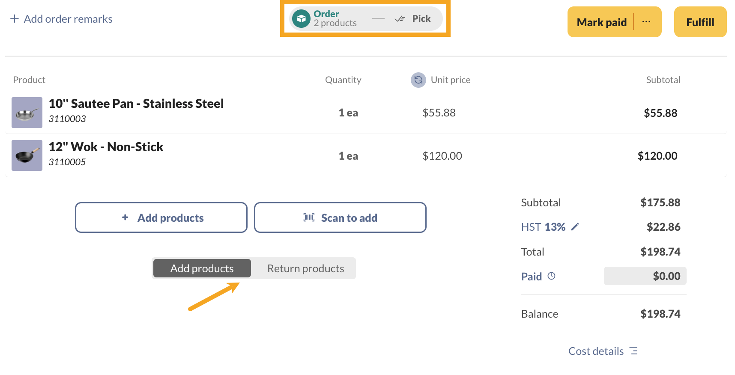Expand Cost details section
This screenshot has height=375, width=735.
click(596, 351)
